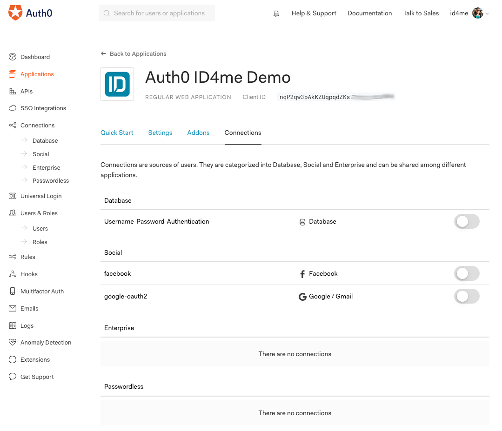Viewport: 502px width, 431px height.
Task: Click the Extensions chip icon
Action: [x=13, y=360]
